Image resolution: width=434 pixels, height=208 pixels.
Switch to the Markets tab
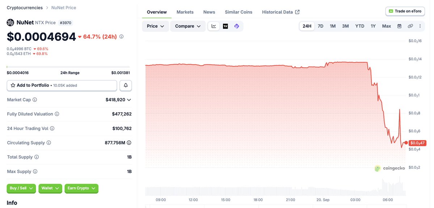click(185, 12)
